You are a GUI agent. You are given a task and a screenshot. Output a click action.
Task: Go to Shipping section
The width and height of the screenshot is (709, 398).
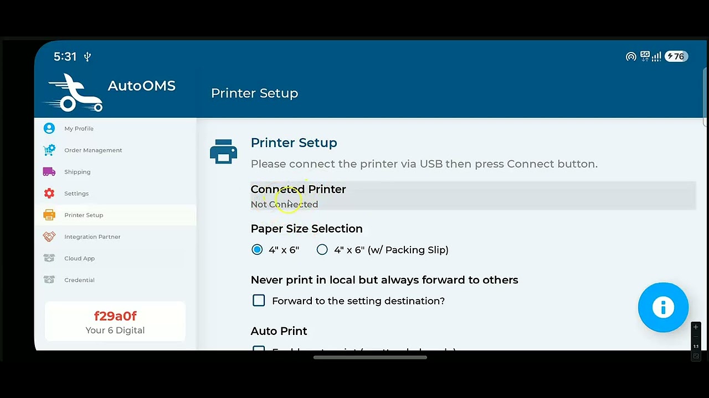115,171
